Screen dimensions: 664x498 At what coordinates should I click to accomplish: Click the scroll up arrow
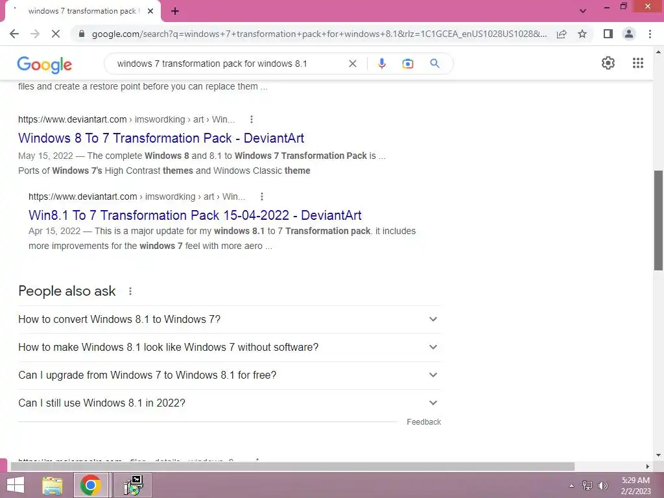[658, 52]
